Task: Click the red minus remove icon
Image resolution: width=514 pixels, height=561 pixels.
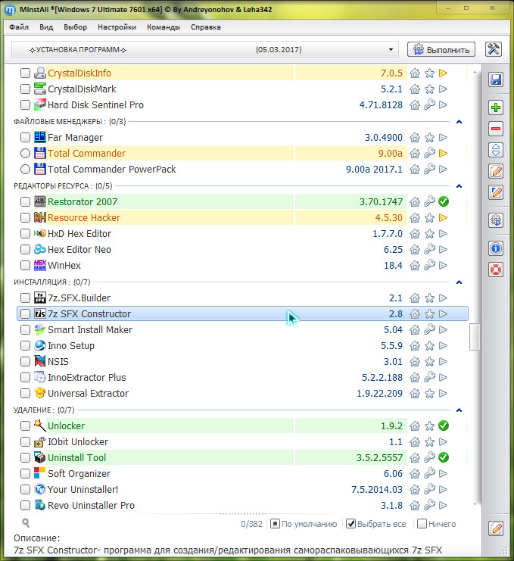Action: tap(496, 129)
